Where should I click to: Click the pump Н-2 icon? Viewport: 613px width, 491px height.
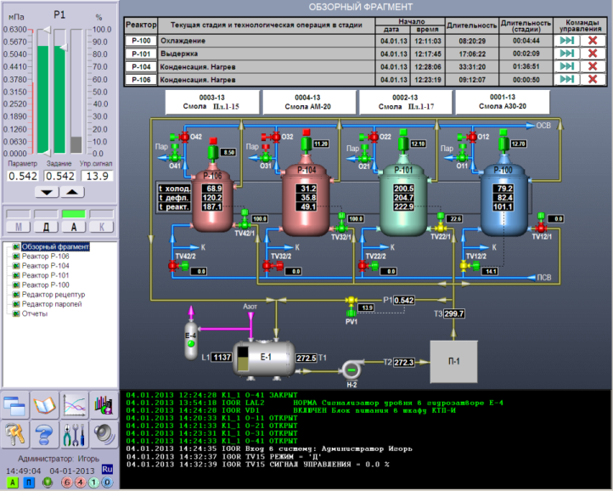[351, 370]
